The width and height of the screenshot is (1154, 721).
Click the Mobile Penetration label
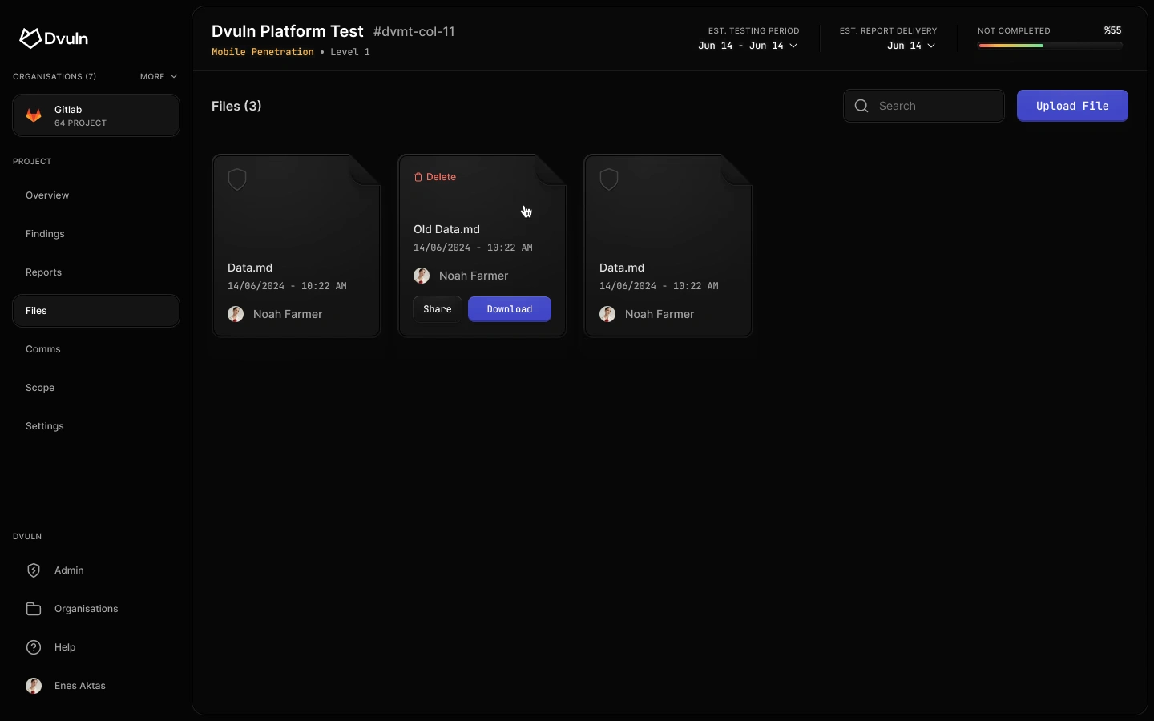[263, 52]
